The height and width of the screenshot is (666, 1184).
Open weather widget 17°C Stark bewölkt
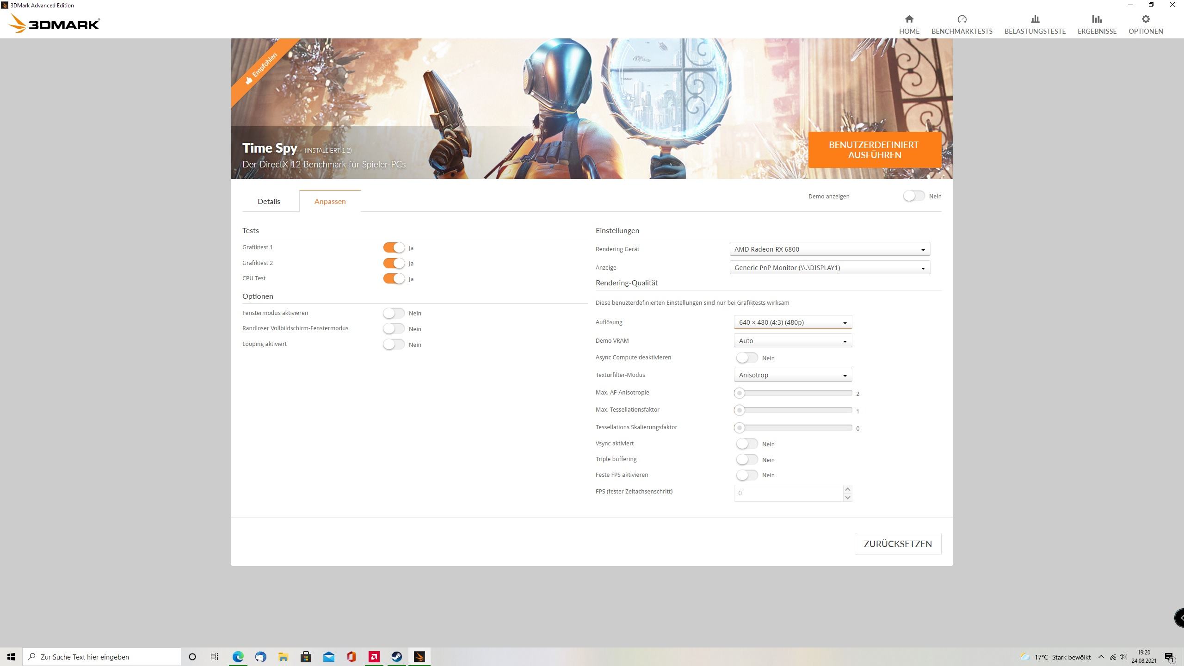(x=1055, y=657)
